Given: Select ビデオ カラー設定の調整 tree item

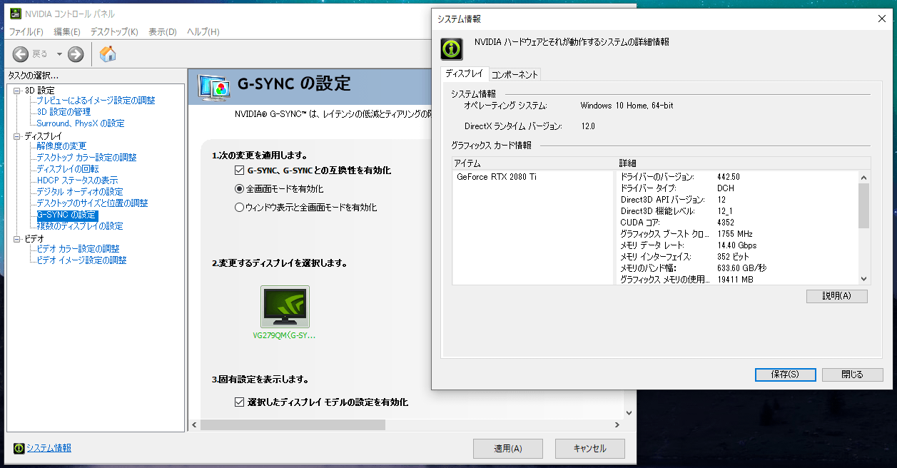Looking at the screenshot, I should click(78, 249).
